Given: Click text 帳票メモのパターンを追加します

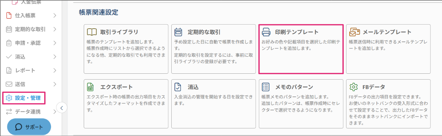Looking at the screenshot, I should pyautogui.click(x=295, y=97).
